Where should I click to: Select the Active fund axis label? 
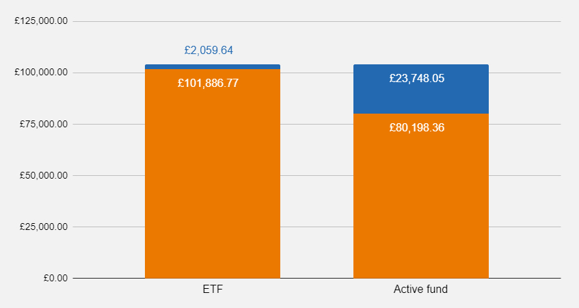click(420, 290)
